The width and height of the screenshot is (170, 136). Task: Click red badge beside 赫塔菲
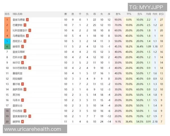(22, 46)
